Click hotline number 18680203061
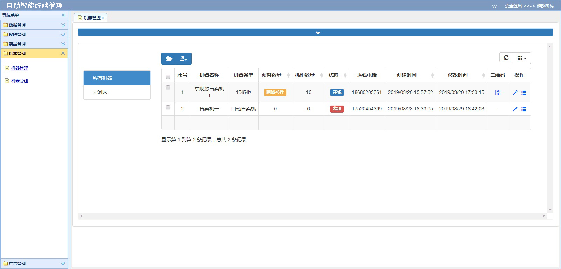561x269 pixels. point(367,92)
